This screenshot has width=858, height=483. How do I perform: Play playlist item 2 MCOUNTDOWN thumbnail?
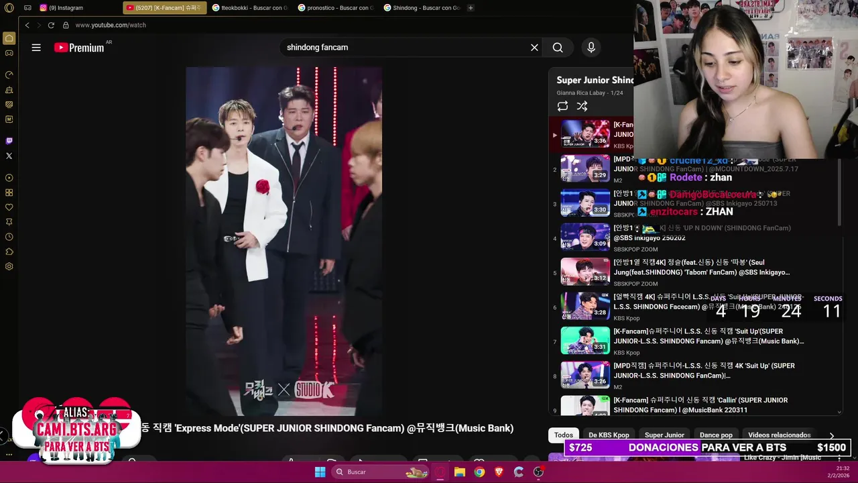point(585,168)
